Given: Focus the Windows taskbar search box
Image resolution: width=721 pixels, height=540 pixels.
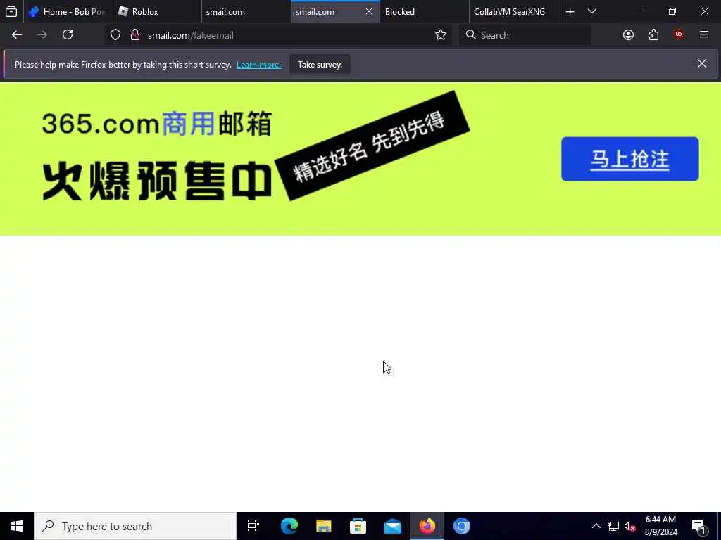Looking at the screenshot, I should [x=135, y=526].
